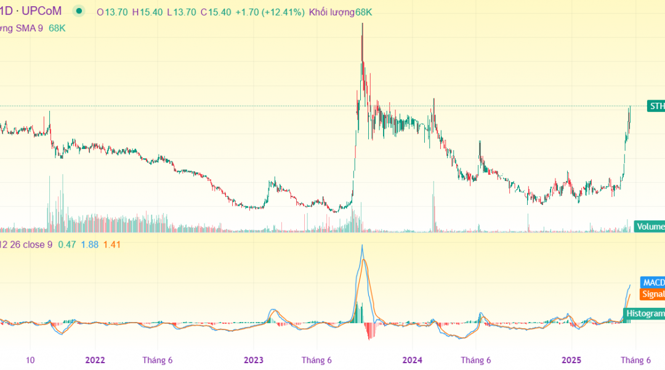665x370 pixels.
Task: Click the green Histogram axis label
Action: tap(644, 313)
